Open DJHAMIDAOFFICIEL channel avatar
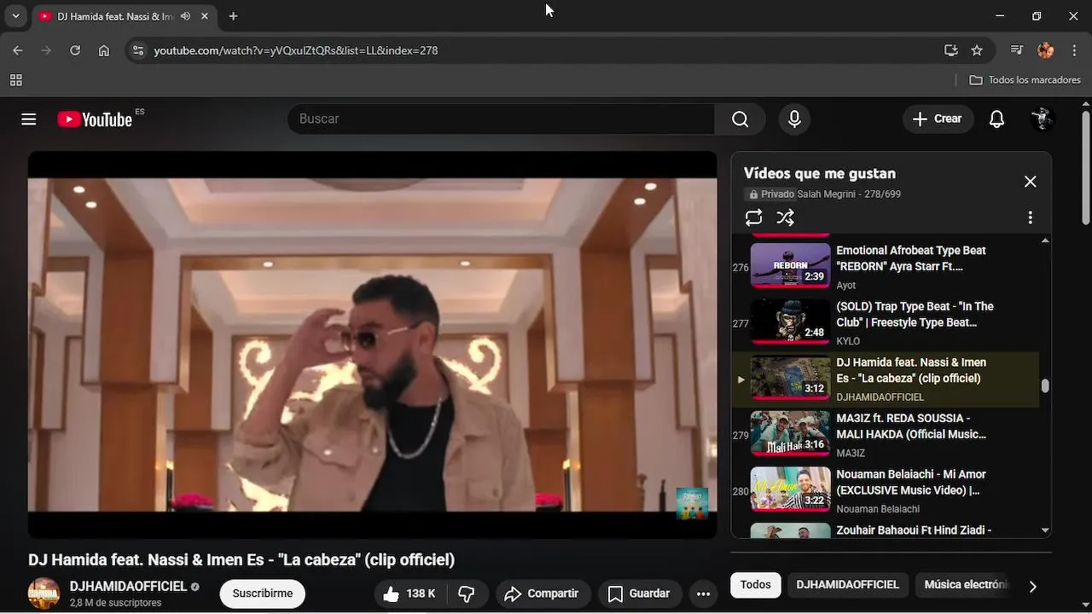1092x614 pixels. click(44, 594)
